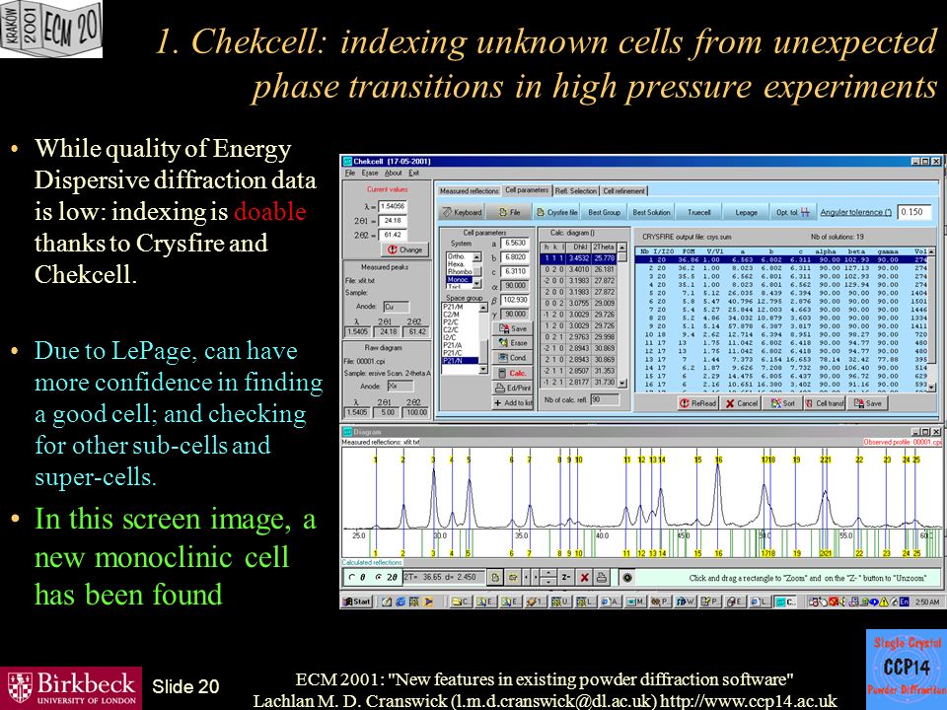Sort the Crysfire solutions
The height and width of the screenshot is (710, 947).
click(782, 403)
